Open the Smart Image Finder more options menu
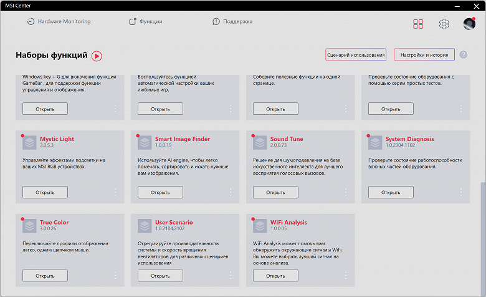Image resolution: width=486 pixels, height=297 pixels. 231,192
